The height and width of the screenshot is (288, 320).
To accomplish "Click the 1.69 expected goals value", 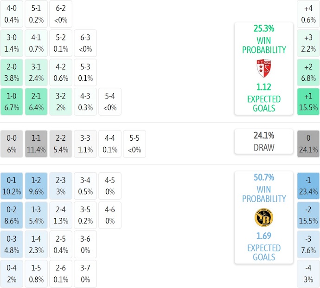I will pos(263,236).
